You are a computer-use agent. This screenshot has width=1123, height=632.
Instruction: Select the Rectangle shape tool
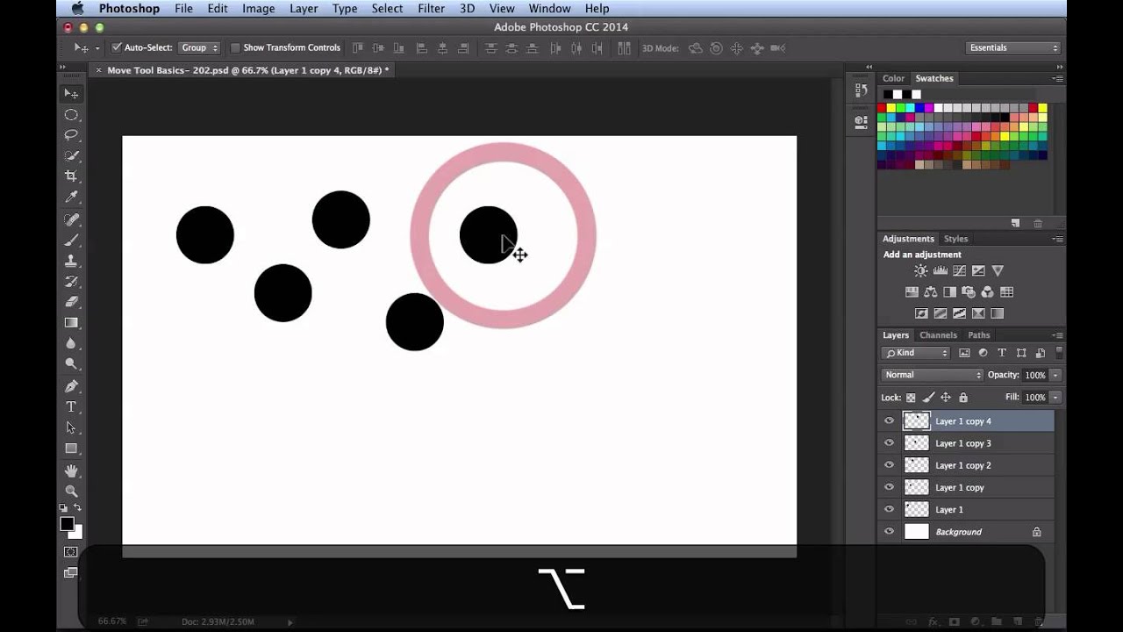(71, 448)
